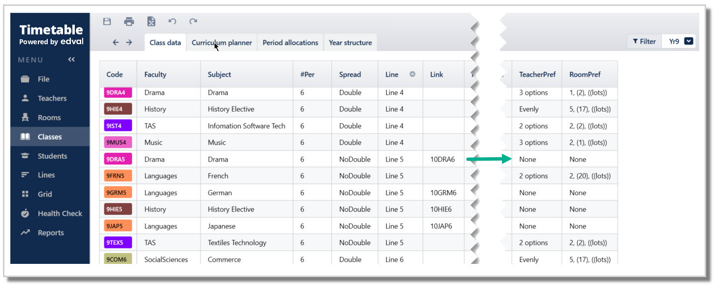The height and width of the screenshot is (285, 714).
Task: Sort by the Line column indicator
Action: [x=412, y=74]
